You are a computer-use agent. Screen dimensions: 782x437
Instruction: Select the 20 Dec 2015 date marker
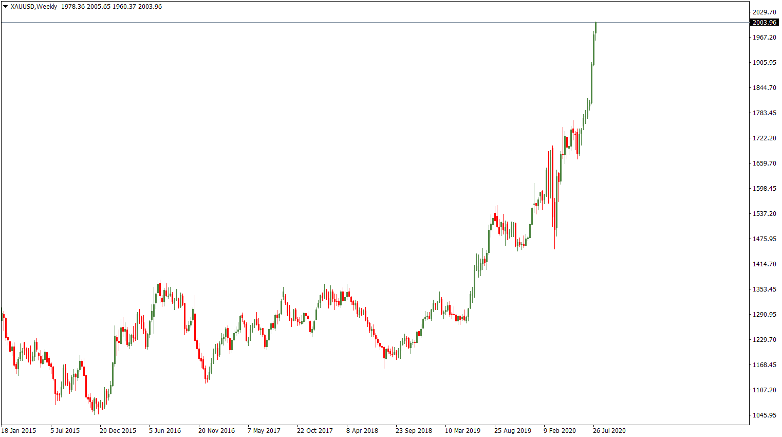(x=118, y=431)
